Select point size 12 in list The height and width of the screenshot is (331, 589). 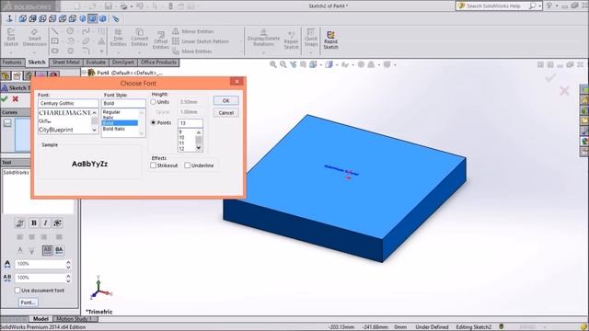(x=182, y=149)
